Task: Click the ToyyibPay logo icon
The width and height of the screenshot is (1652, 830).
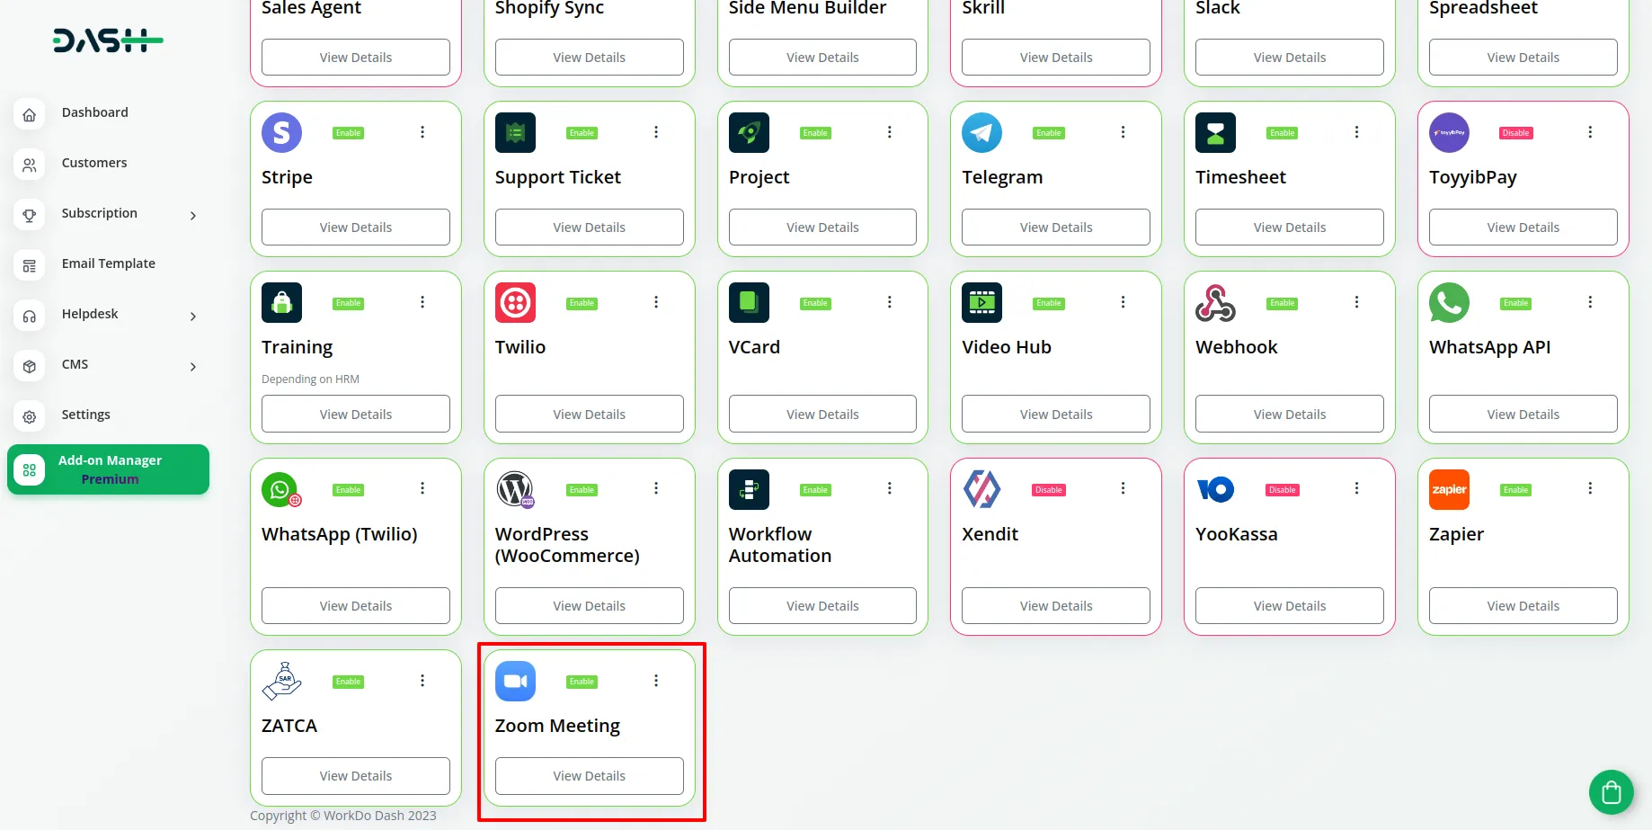Action: (1449, 133)
